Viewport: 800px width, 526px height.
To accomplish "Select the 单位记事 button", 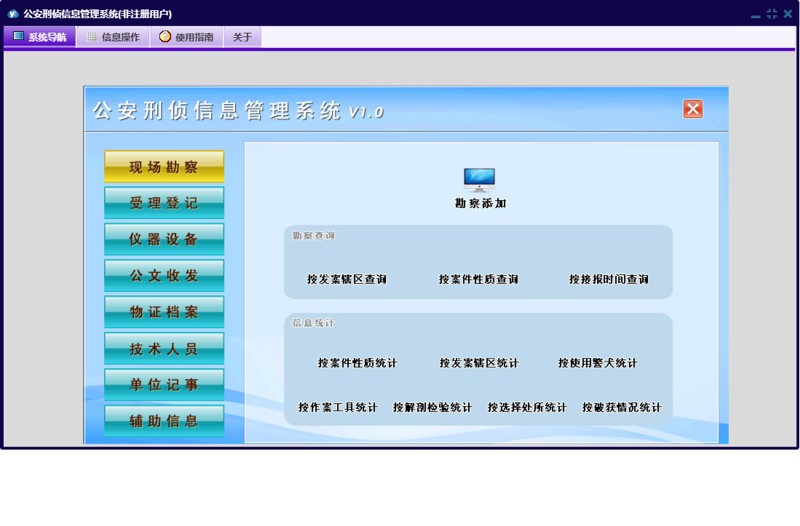I will click(x=164, y=385).
